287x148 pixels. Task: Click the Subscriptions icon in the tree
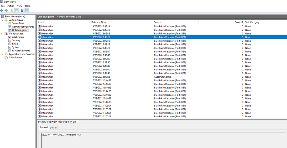tap(6, 57)
